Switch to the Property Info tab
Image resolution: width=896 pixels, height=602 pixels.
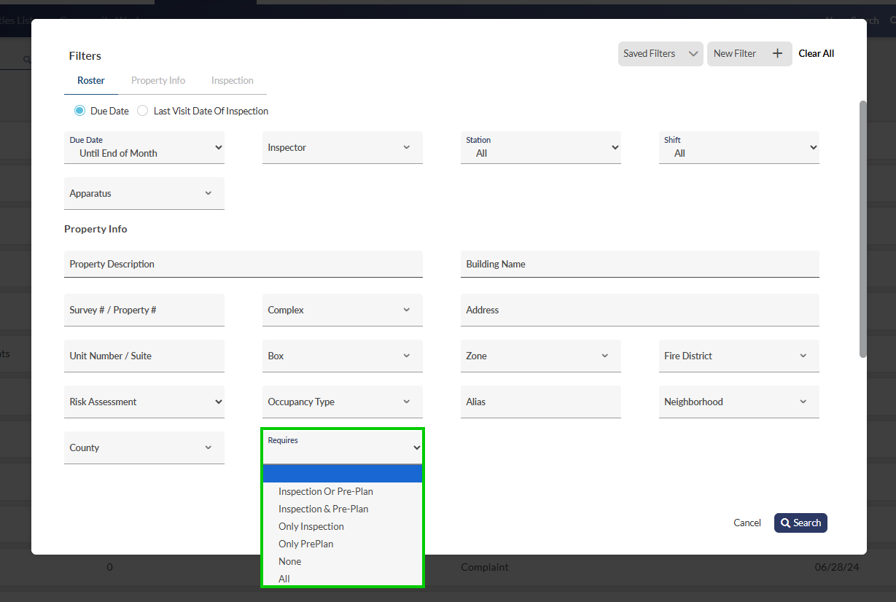(x=158, y=80)
